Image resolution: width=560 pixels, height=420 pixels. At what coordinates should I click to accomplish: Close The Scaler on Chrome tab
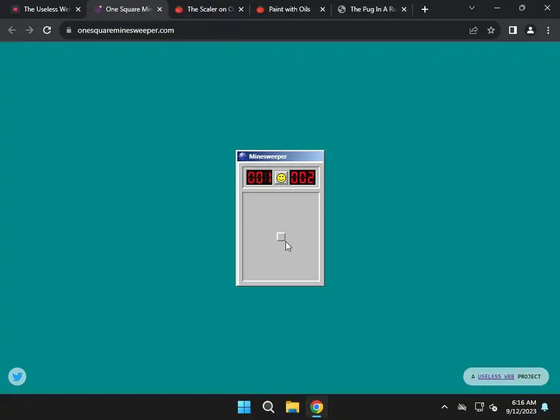coord(241,9)
